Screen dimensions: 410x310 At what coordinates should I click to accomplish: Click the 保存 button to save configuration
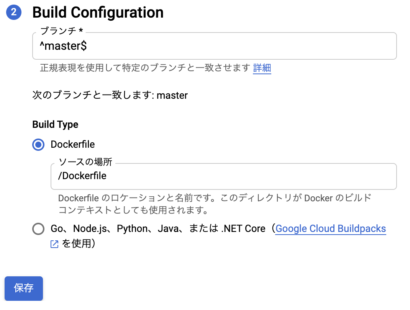coord(23,289)
